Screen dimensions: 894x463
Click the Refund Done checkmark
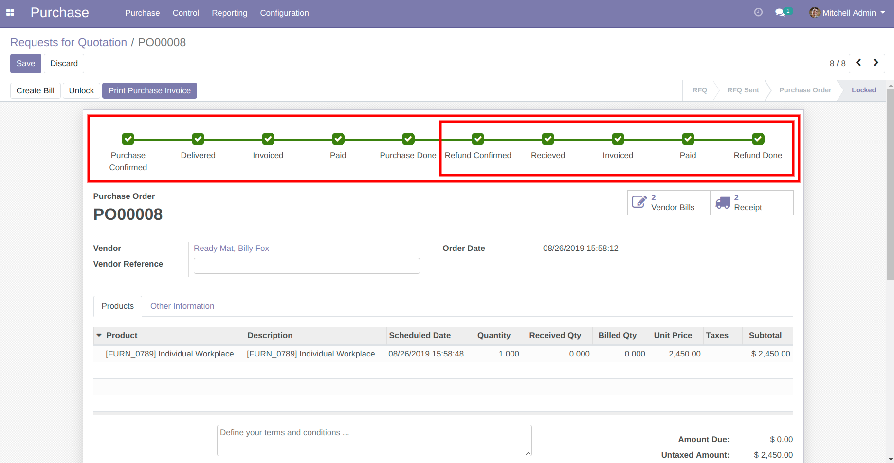(x=758, y=140)
